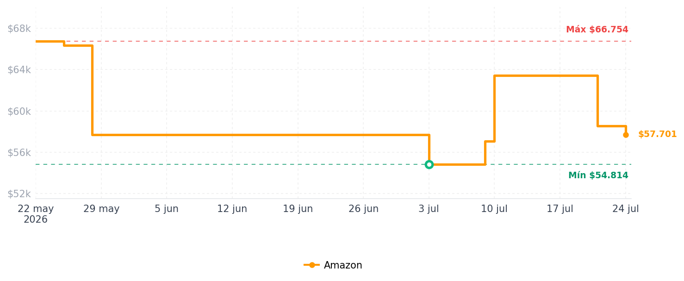Click the Máx $66.754 label
The width and height of the screenshot is (684, 281).
pos(597,30)
